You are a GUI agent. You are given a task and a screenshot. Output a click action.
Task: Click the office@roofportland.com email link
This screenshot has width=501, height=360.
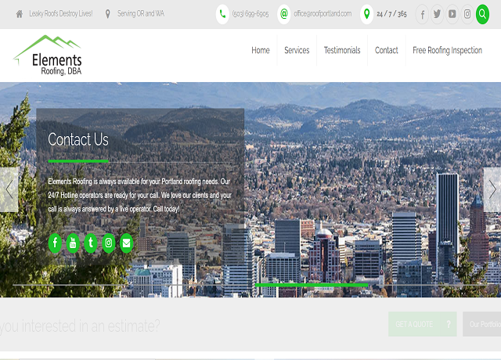click(x=323, y=13)
